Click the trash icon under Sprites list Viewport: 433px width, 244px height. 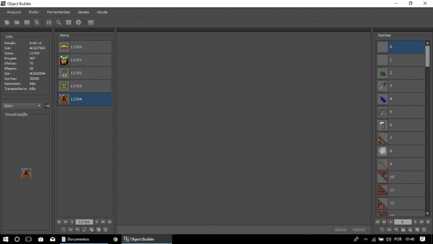(424, 229)
